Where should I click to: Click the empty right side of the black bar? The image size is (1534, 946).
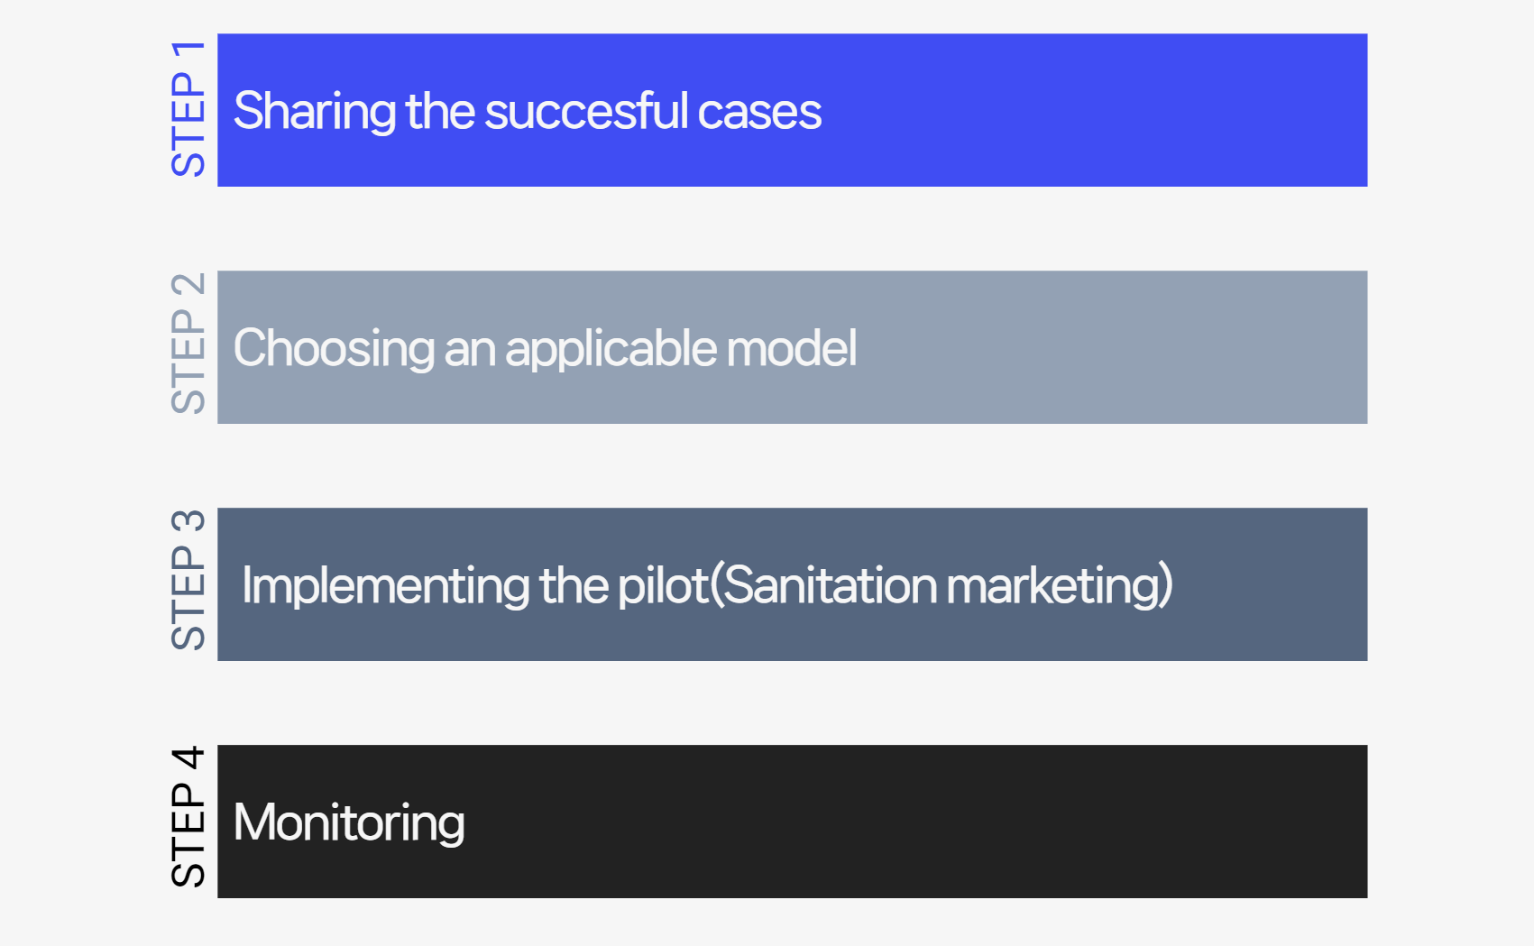[x=916, y=822]
